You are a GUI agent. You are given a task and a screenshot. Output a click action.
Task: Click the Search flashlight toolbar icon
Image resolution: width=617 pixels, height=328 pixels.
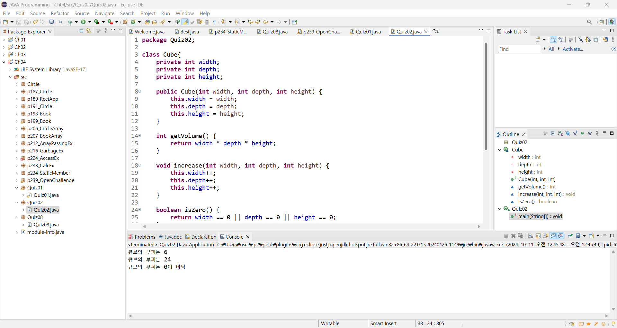(163, 22)
